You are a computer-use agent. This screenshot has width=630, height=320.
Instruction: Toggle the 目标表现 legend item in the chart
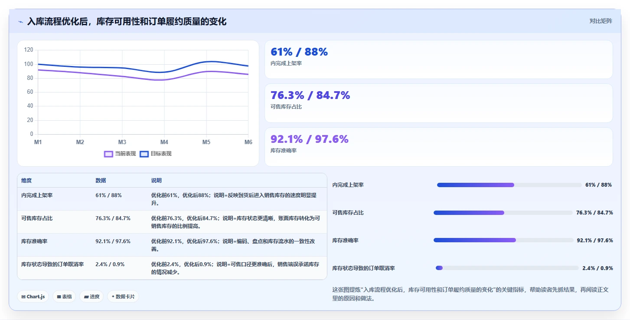click(156, 154)
